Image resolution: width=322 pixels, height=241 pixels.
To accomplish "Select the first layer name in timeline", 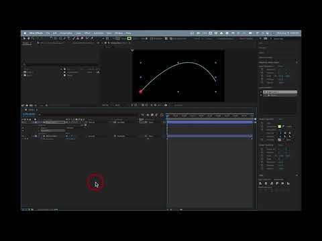I will click(x=55, y=123).
